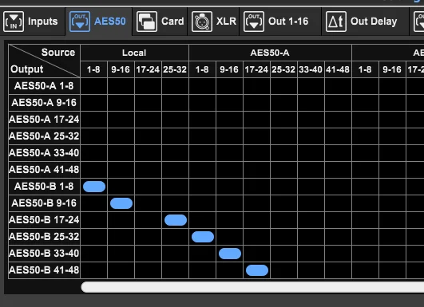Image resolution: width=424 pixels, height=307 pixels.
Task: Click the AES50-B 1-8 output row label
Action: click(x=44, y=187)
